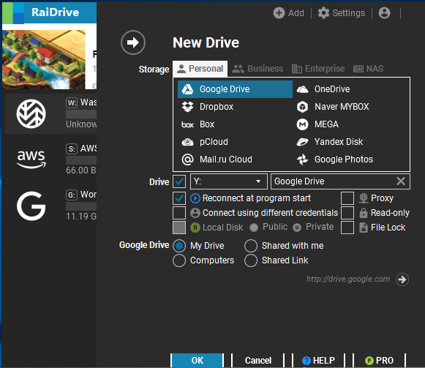425x368 pixels.
Task: Click the S: drive letter badge
Action: pos(72,149)
